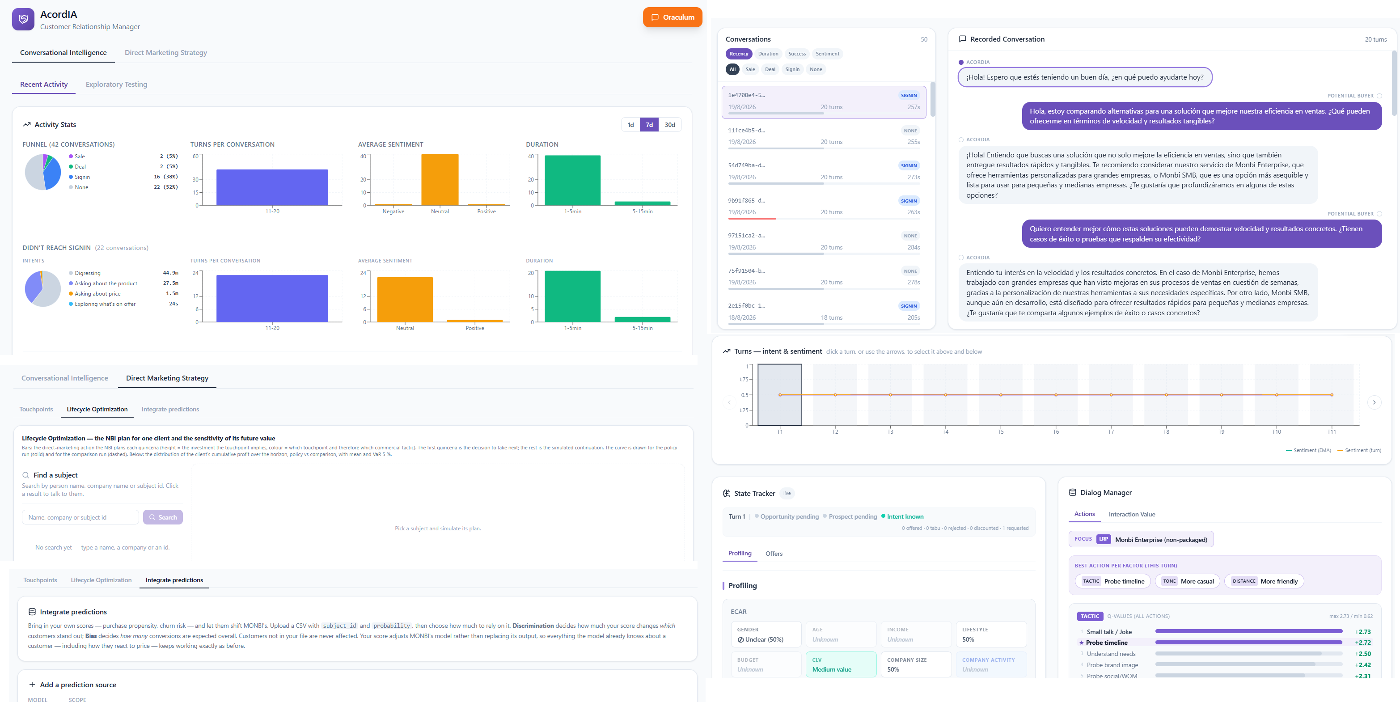
Task: Click the Search button for subjects
Action: point(163,517)
